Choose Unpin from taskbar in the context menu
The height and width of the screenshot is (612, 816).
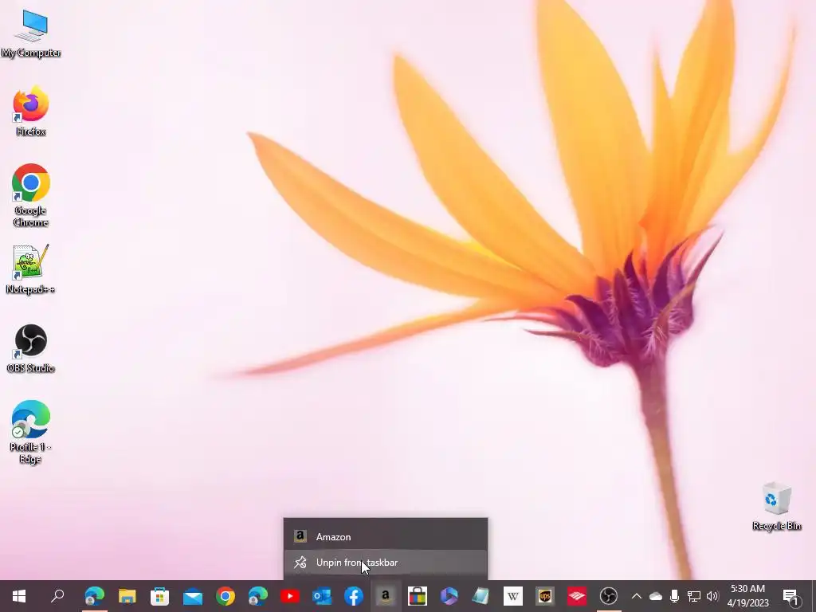[x=385, y=563]
